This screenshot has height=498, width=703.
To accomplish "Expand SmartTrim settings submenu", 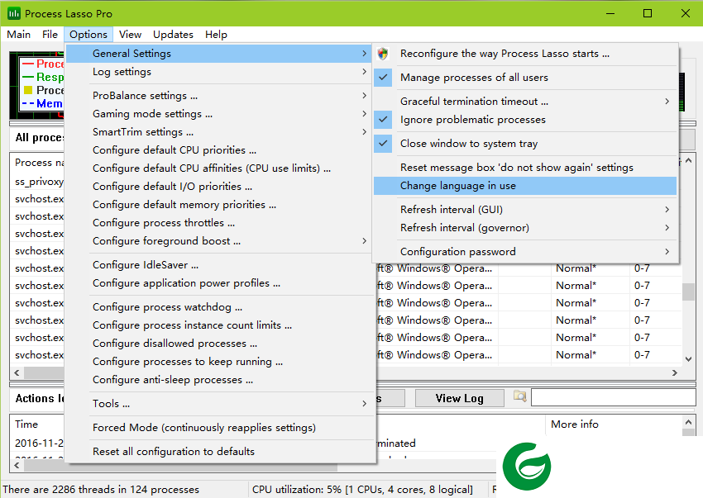I will click(220, 132).
